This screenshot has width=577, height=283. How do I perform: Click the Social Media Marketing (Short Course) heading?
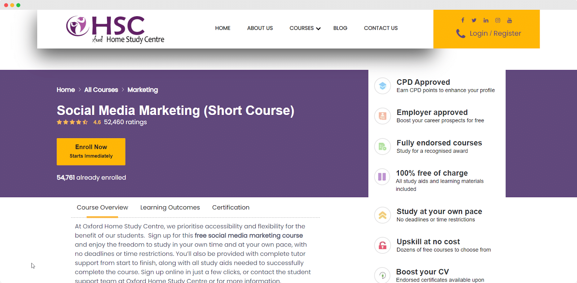pyautogui.click(x=175, y=110)
